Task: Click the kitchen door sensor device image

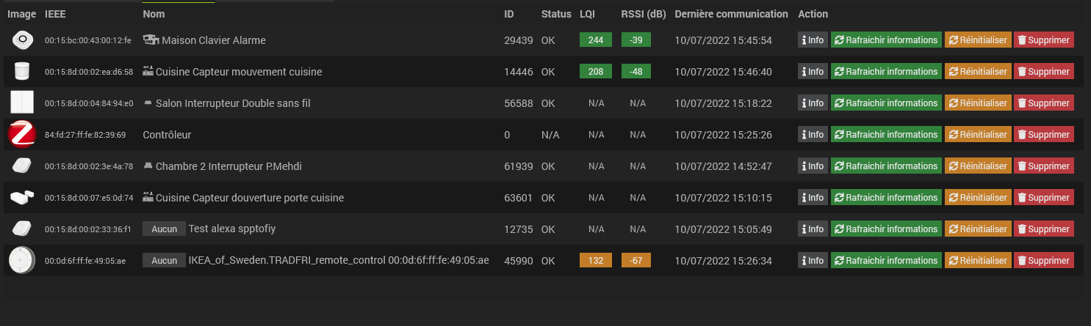Action: [22, 198]
